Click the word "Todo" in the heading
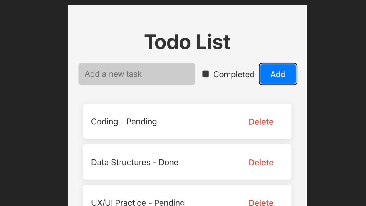366x206 pixels. pos(167,42)
